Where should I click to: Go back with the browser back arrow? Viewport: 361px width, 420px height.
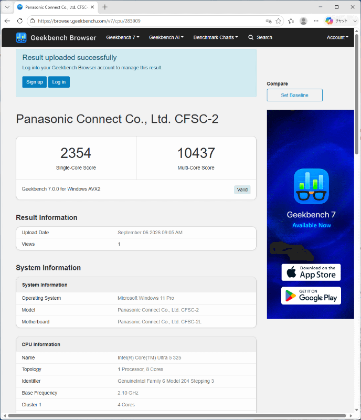click(x=7, y=21)
